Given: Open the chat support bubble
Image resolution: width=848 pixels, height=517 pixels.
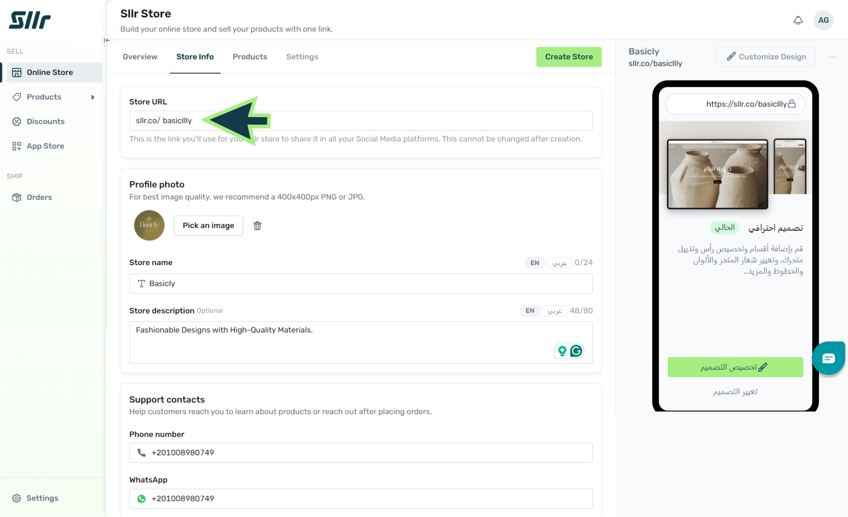Looking at the screenshot, I should point(828,358).
